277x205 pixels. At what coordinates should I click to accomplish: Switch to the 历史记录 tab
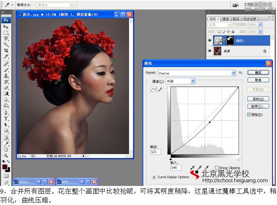pyautogui.click(x=250, y=19)
